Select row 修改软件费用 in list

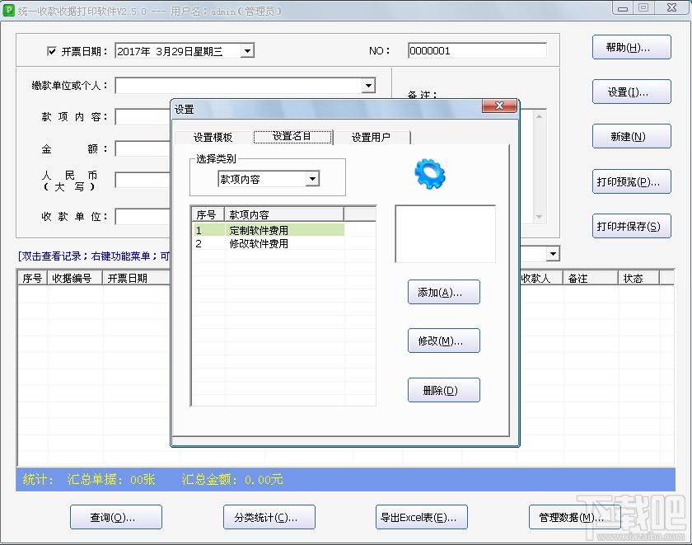[x=269, y=243]
